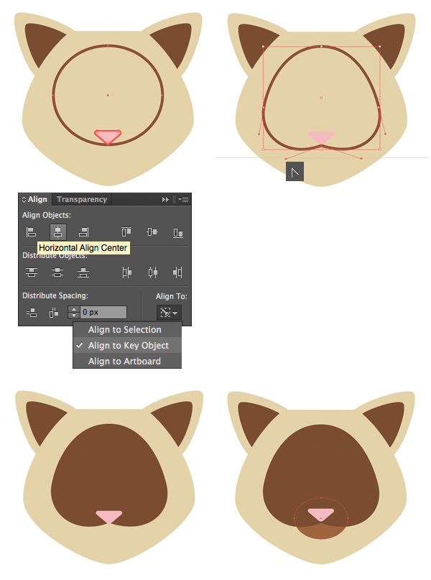The height and width of the screenshot is (580, 431).
Task: Open the Align To dropdown
Action: (169, 313)
